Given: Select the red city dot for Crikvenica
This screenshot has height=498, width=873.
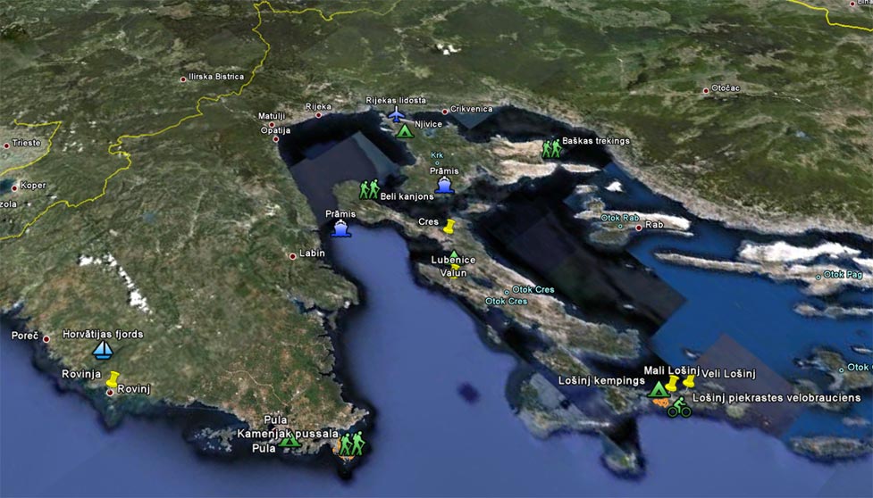Looking at the screenshot, I should [x=445, y=112].
